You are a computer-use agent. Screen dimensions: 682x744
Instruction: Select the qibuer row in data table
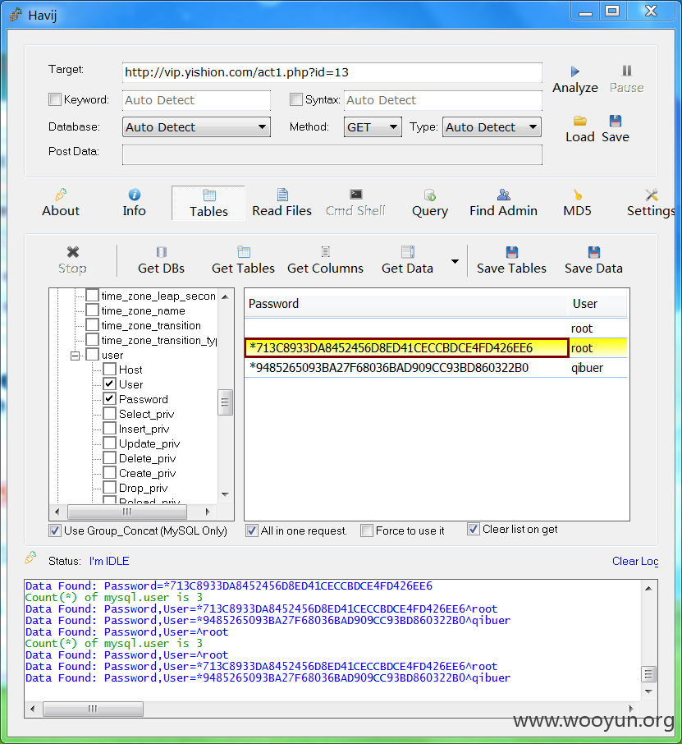[435, 368]
